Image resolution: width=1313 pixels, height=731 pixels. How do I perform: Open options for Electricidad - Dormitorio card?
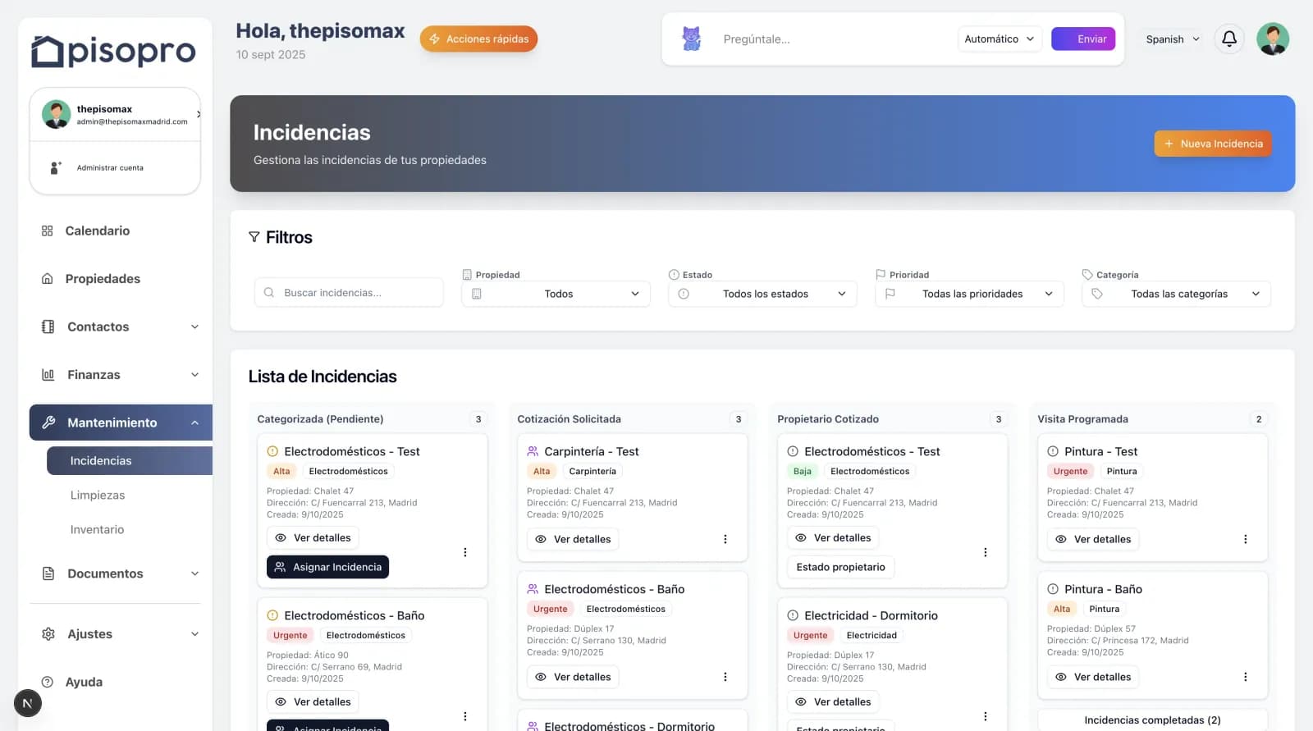[985, 716]
